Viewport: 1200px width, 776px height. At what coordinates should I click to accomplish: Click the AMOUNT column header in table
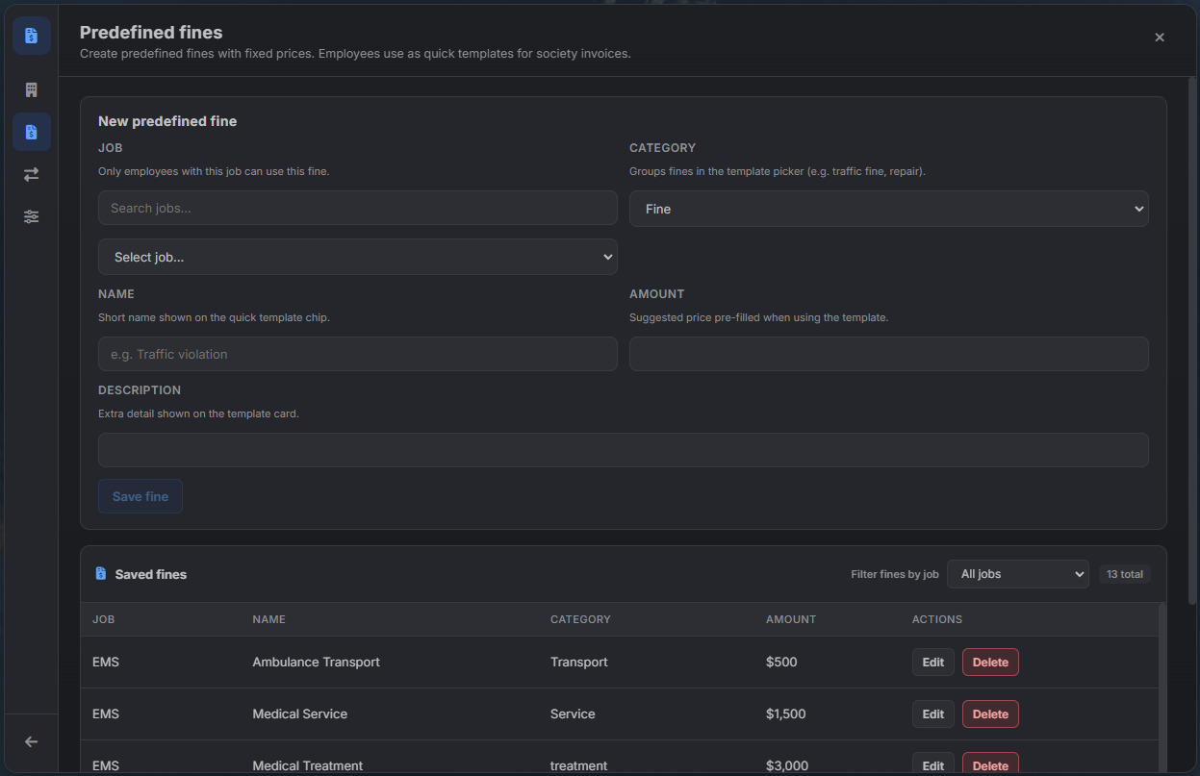pos(791,619)
